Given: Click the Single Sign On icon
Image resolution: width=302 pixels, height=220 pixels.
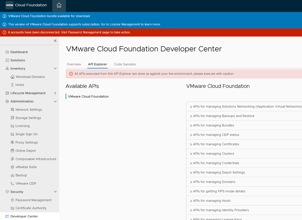Looking at the screenshot, I should click(12, 134).
